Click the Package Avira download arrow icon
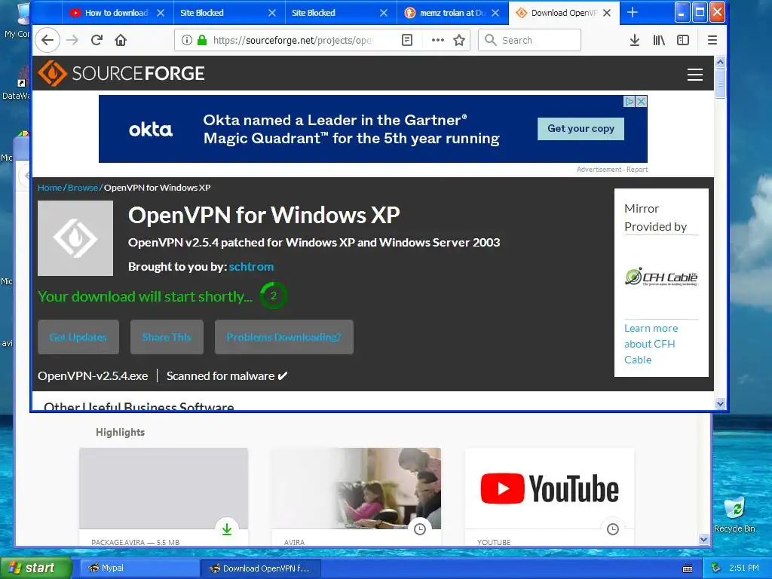The width and height of the screenshot is (772, 579). point(226,529)
